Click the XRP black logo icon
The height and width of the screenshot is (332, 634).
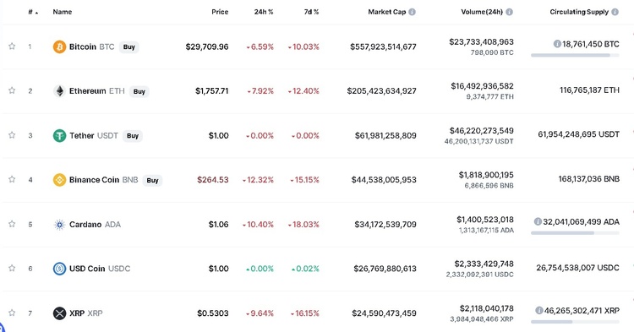coord(59,313)
